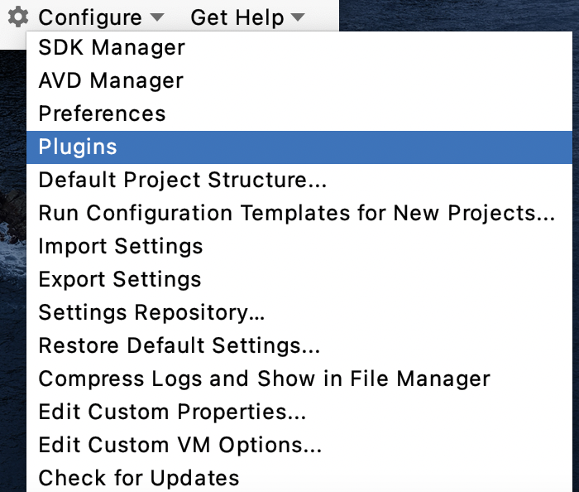Viewport: 579px width, 492px height.
Task: Click the gear icon beside Configure
Action: click(18, 17)
